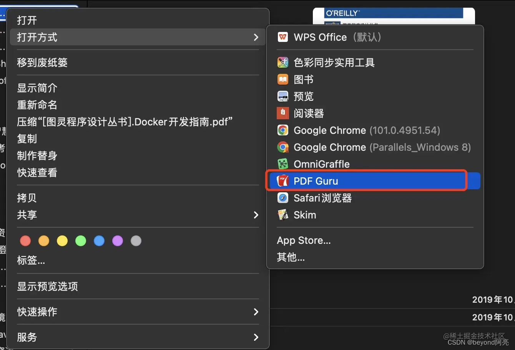Click the ColorSync utility icon

pos(283,62)
